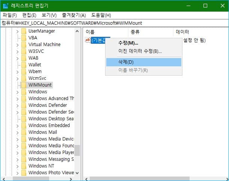Click the Windows Mail folder icon
Viewport: 229px width, 181px height.
point(24,132)
